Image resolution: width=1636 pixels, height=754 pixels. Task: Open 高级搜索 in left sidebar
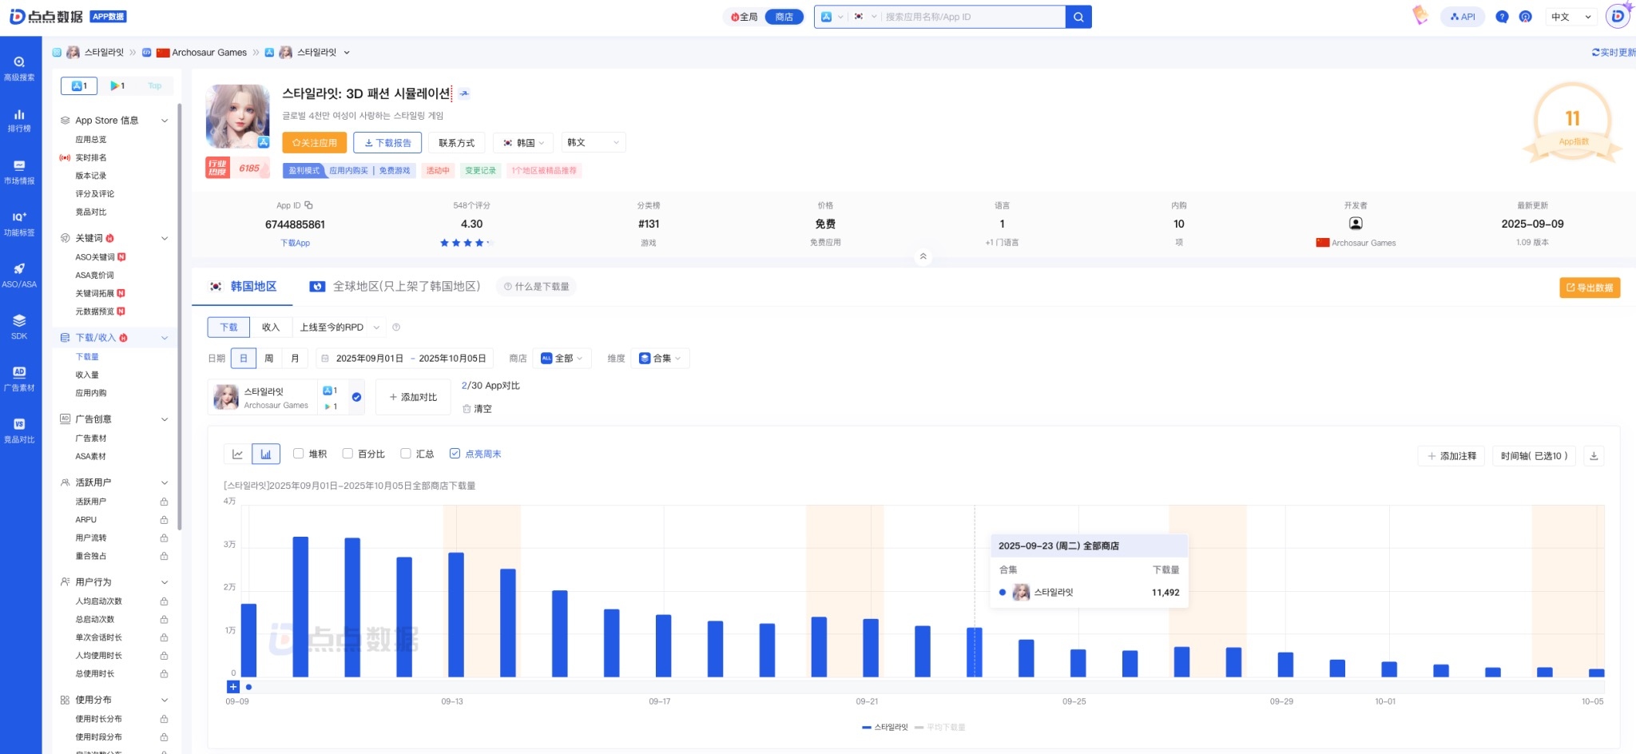click(19, 68)
